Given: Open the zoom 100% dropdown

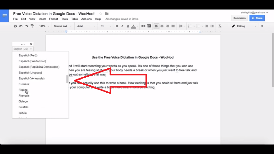Looking at the screenshot, I should click(x=44, y=26).
